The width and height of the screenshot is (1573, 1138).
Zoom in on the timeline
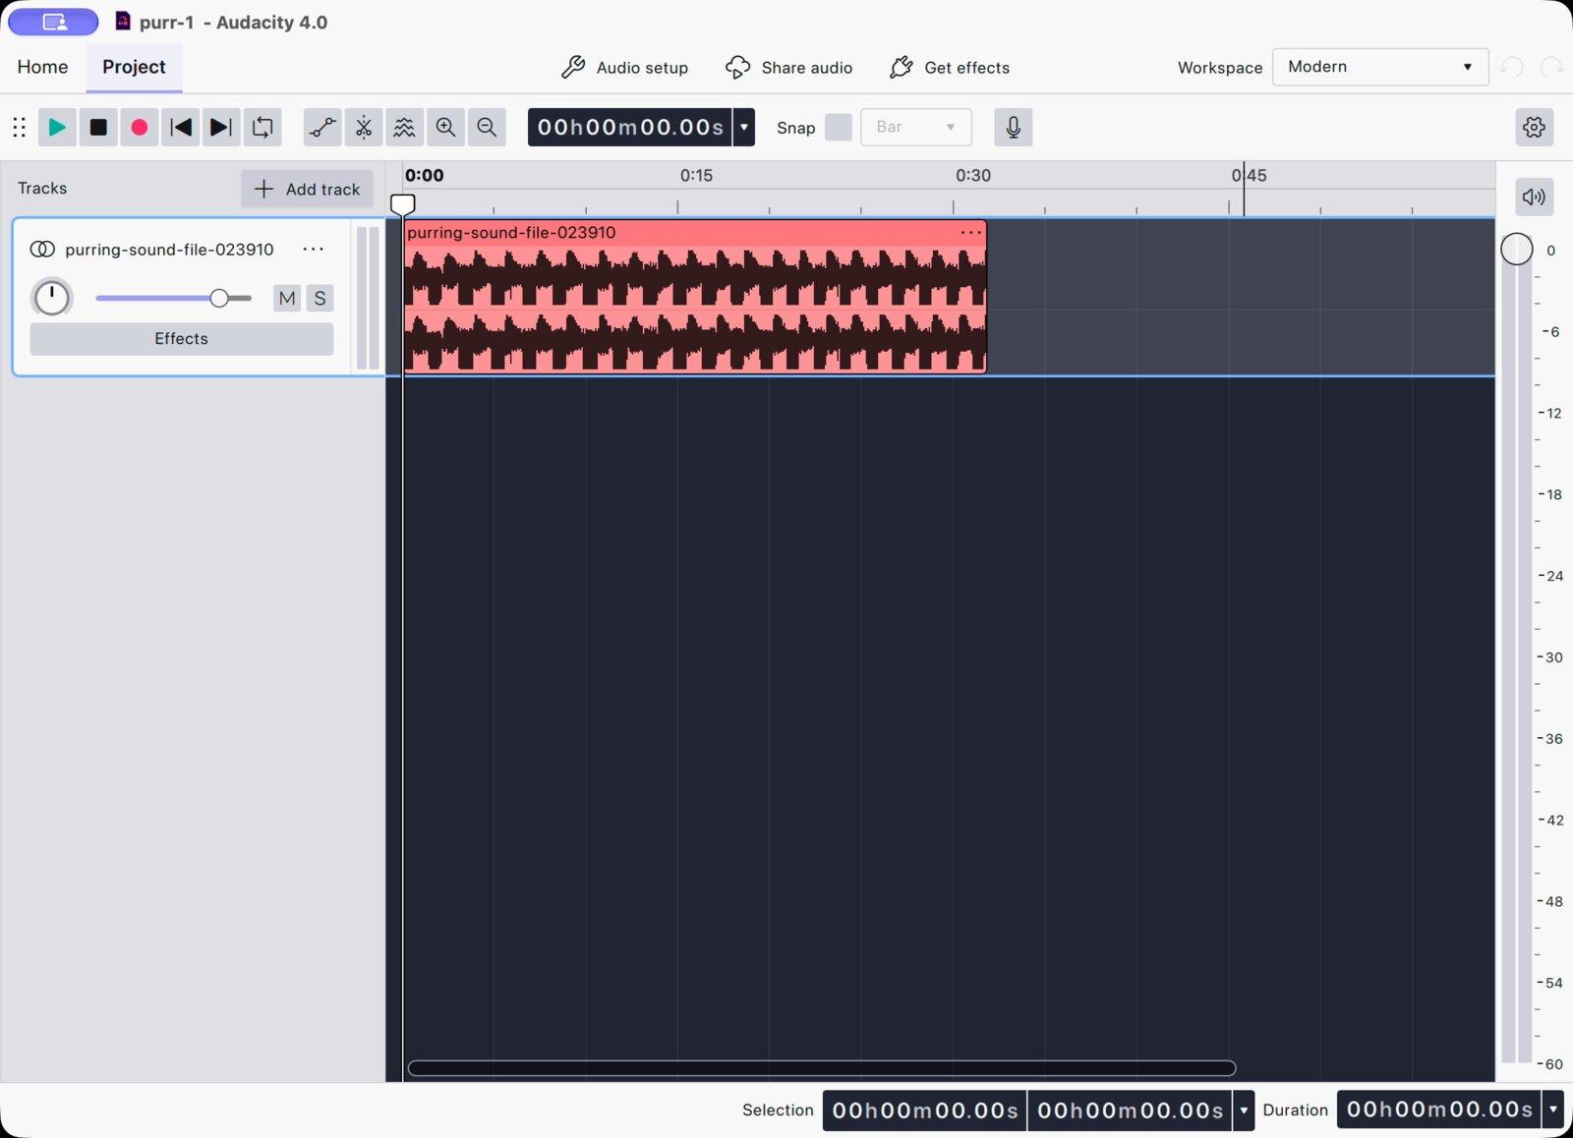(445, 128)
